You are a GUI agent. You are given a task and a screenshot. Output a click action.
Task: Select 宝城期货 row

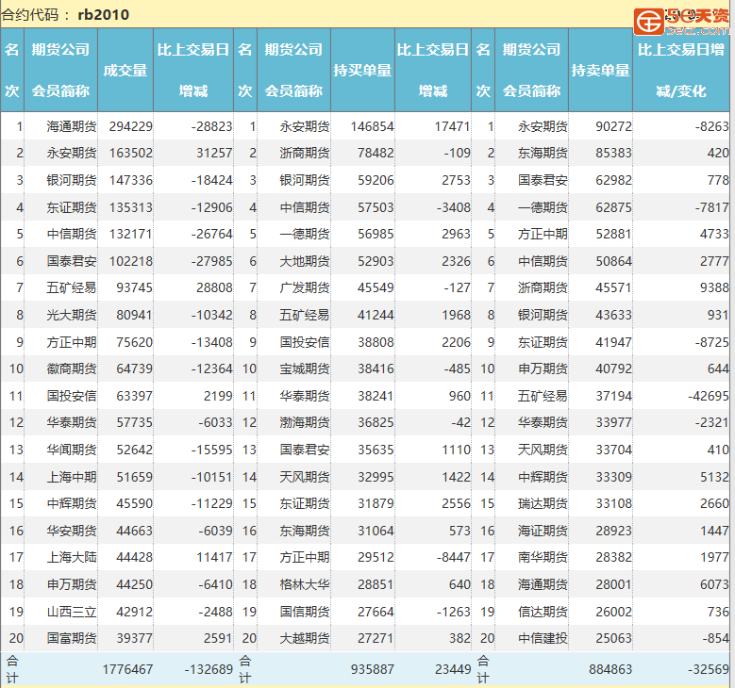pos(305,369)
